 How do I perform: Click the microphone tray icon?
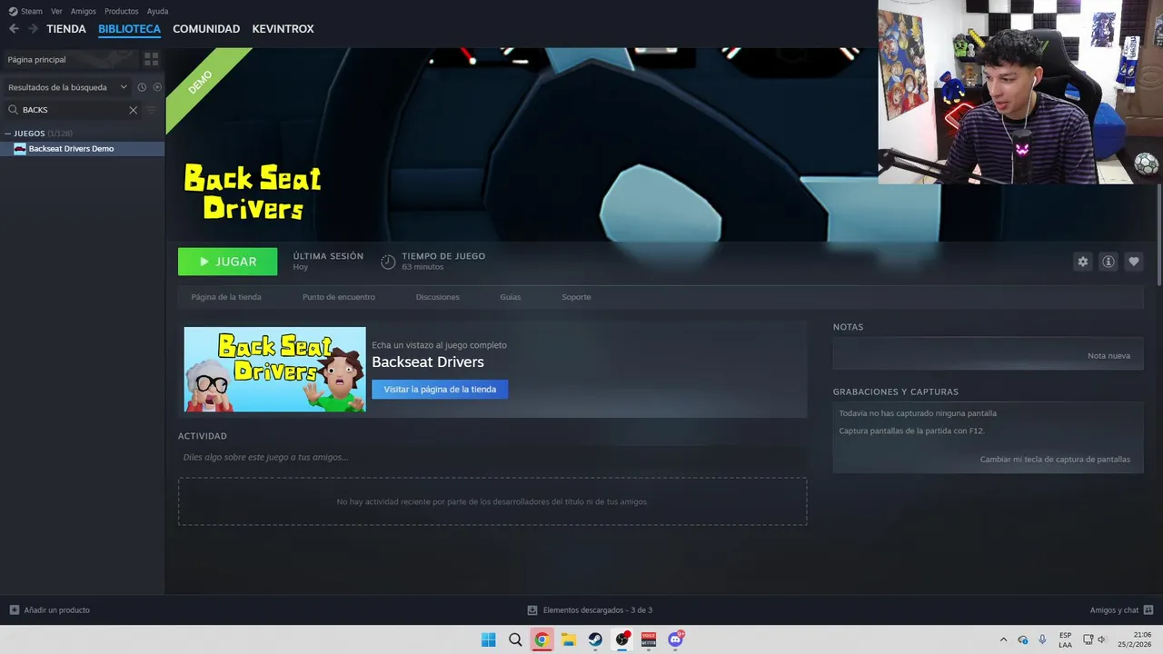point(1042,639)
